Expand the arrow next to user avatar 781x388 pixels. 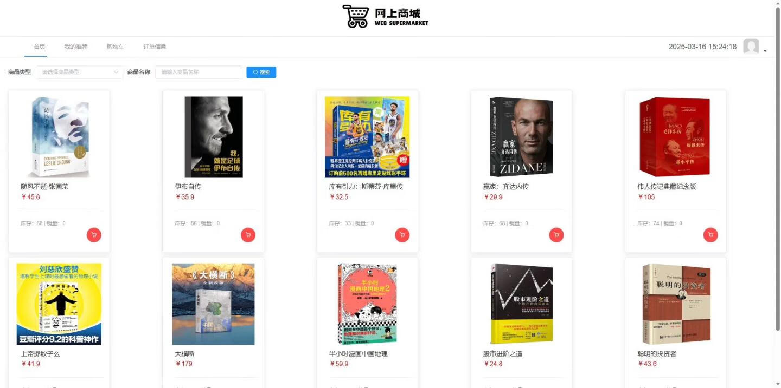click(x=765, y=51)
